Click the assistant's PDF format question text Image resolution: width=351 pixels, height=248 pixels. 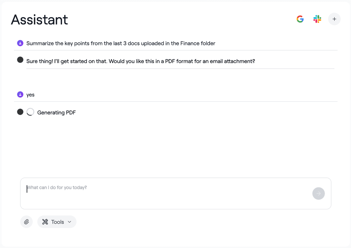coord(141,61)
